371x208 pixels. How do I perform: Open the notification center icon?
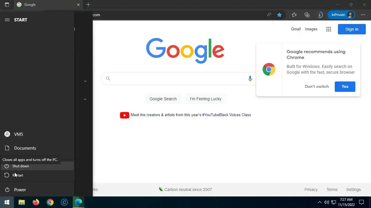(x=361, y=202)
